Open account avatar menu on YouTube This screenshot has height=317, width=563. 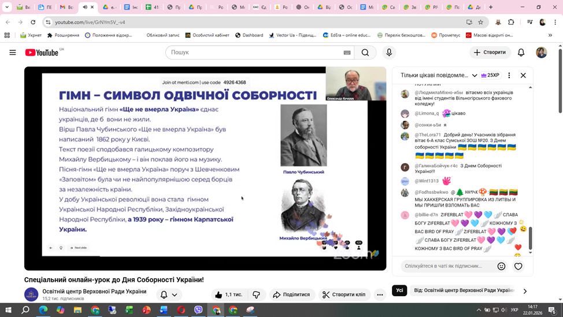tap(542, 53)
